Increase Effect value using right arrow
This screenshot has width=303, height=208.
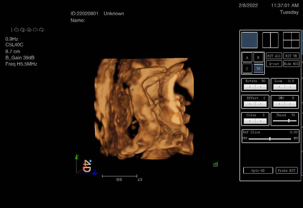click(x=261, y=104)
